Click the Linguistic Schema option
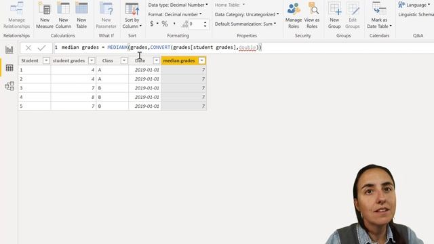The height and width of the screenshot is (244, 434). click(x=416, y=14)
